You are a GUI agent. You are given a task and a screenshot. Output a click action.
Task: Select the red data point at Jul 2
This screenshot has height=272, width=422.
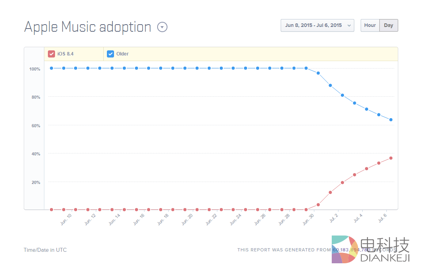pyautogui.click(x=342, y=182)
